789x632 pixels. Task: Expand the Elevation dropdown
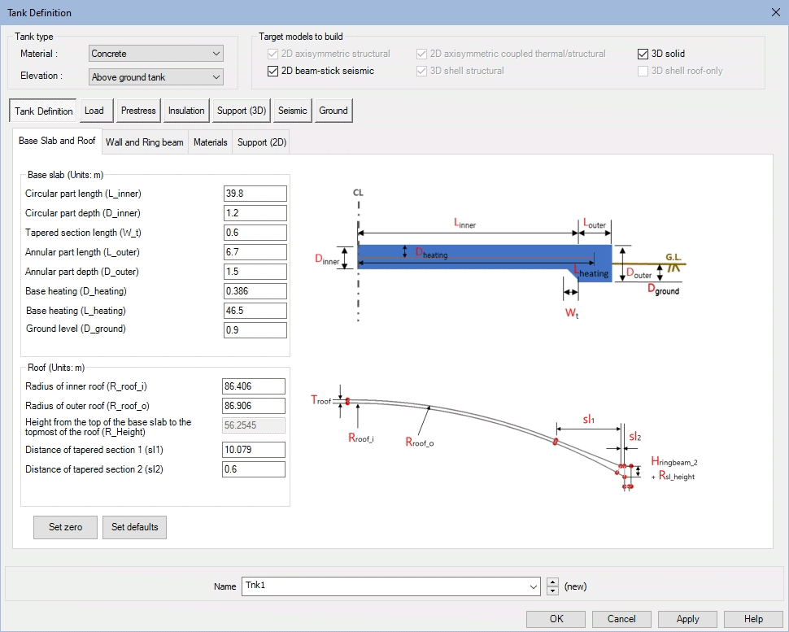(x=156, y=77)
